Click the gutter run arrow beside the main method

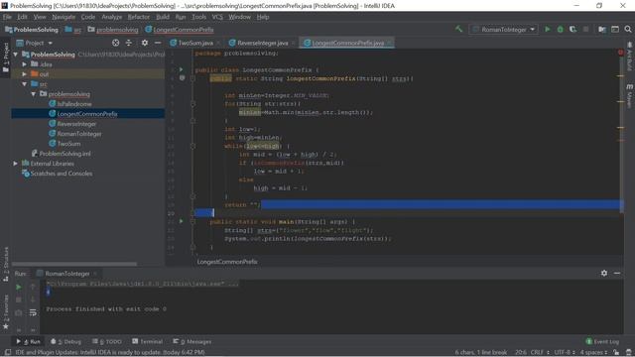[181, 221]
